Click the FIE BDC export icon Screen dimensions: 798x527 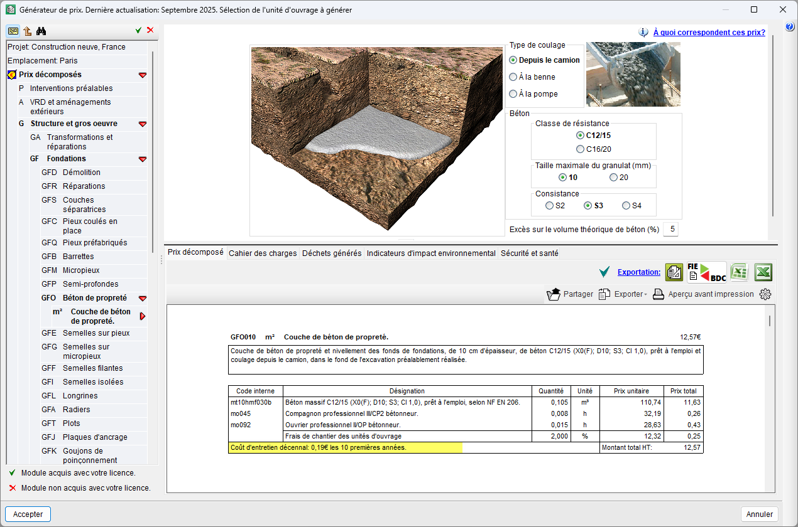(x=706, y=272)
